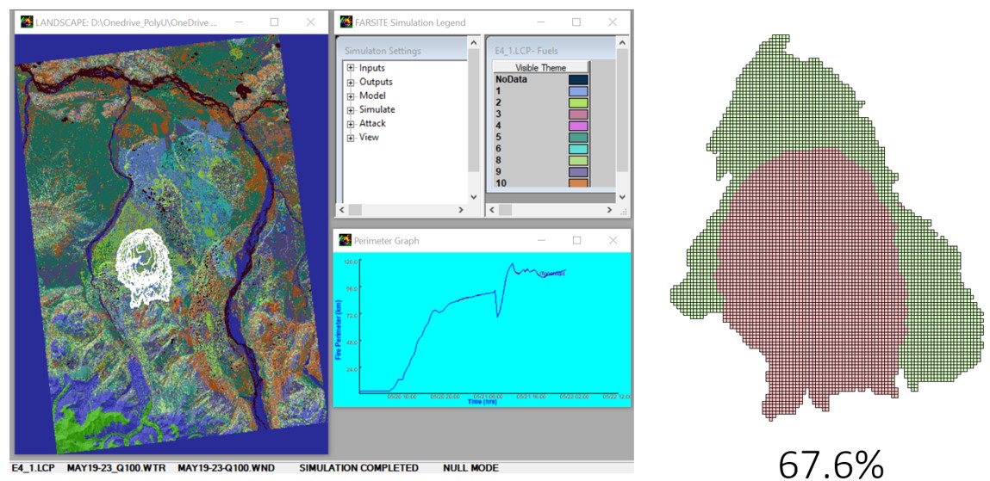Screen dimensions: 990x481
Task: Click the fuel model 1 color swatch
Action: point(578,91)
